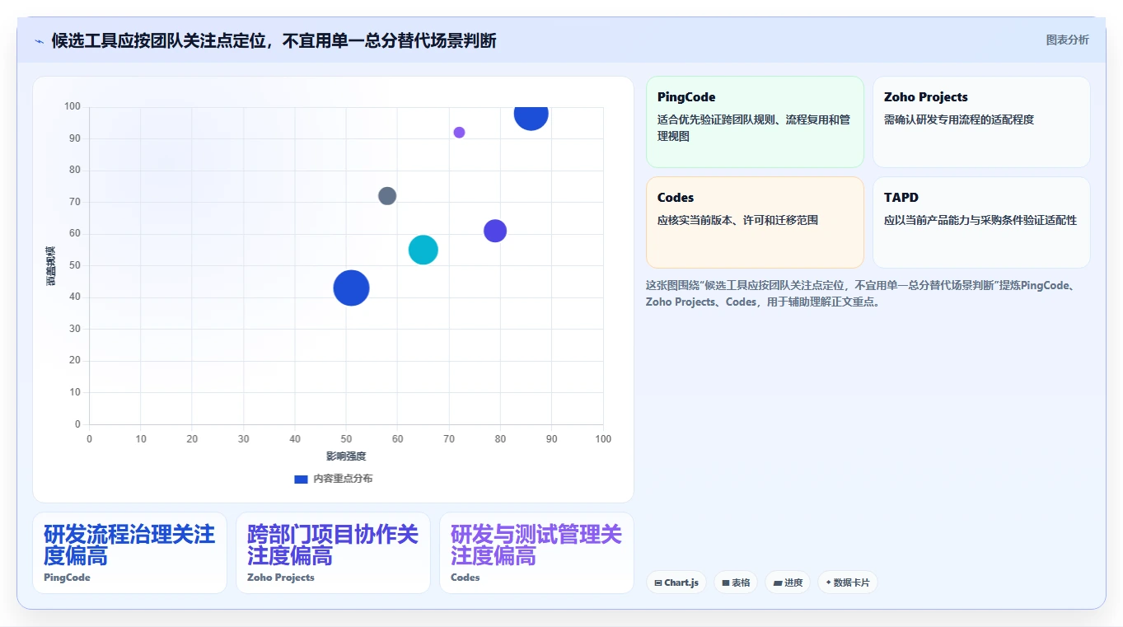
Task: Click the icon in 进度 chip
Action: click(777, 583)
